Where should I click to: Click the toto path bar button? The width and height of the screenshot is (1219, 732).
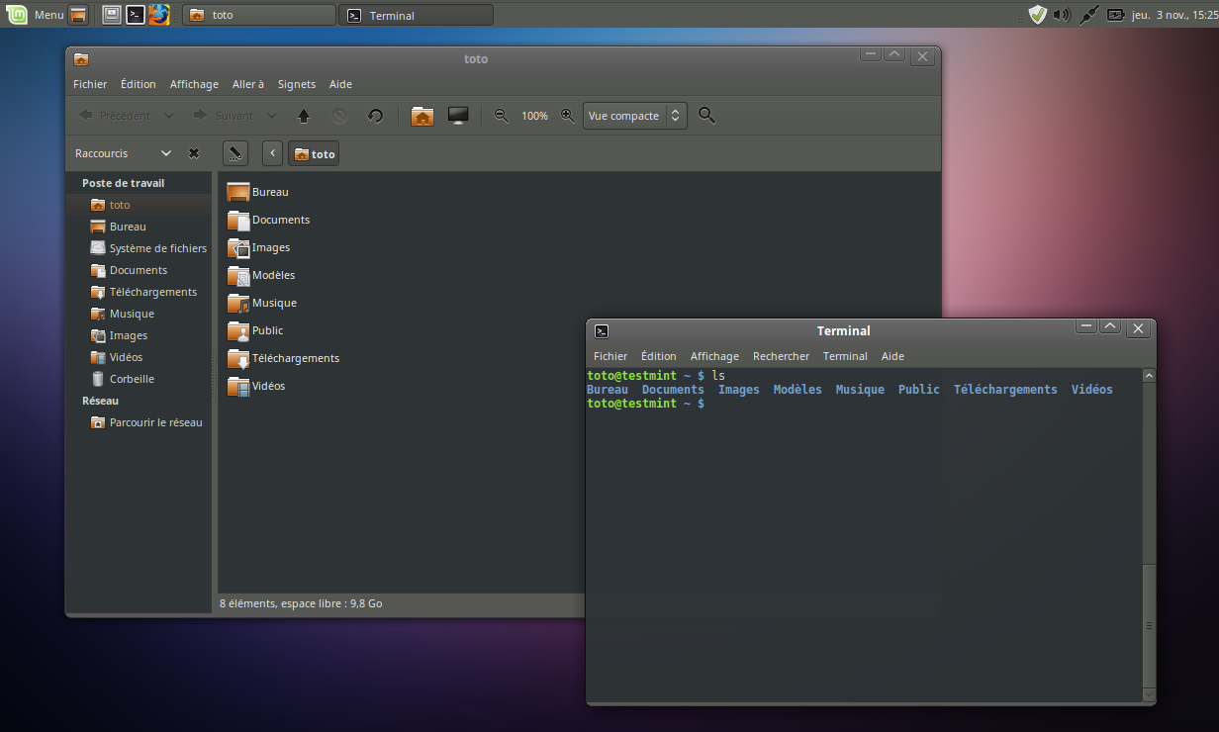tap(314, 153)
